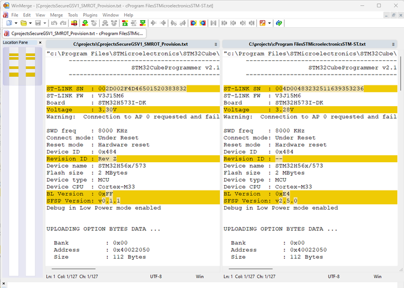The height and width of the screenshot is (288, 404).
Task: Expand the Options icon's dropdown arrow
Action: (x=270, y=23)
